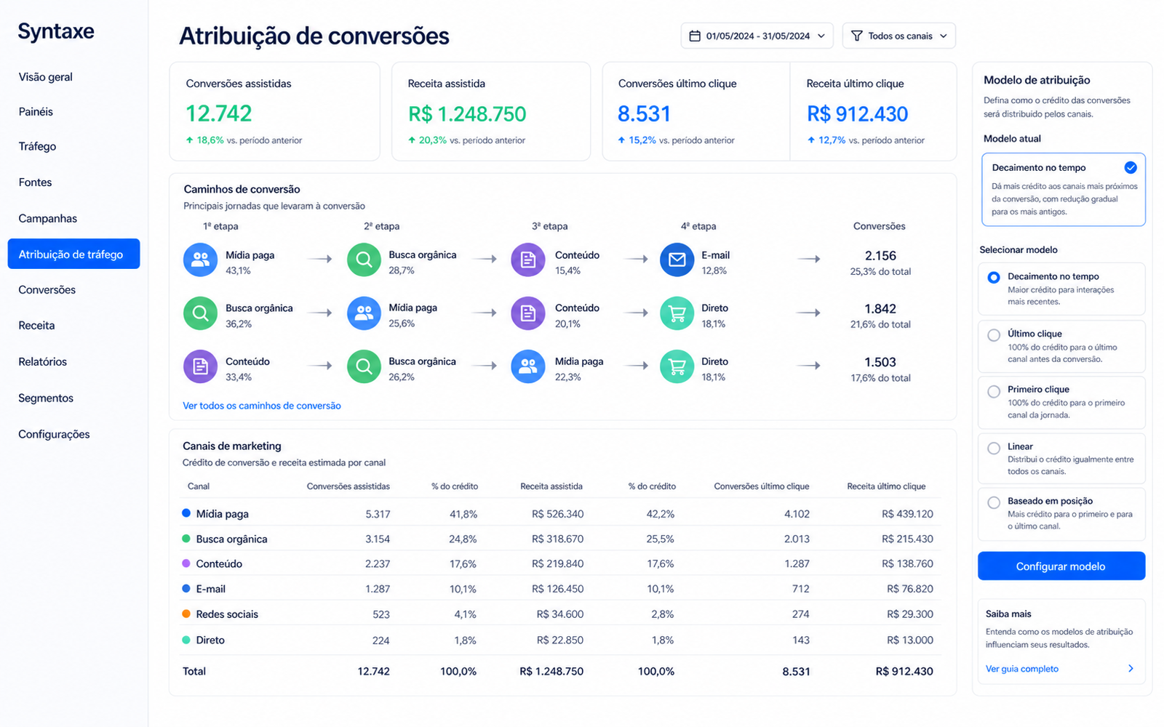
Task: Click the Direto row value R$ 13.000
Action: [x=910, y=640]
